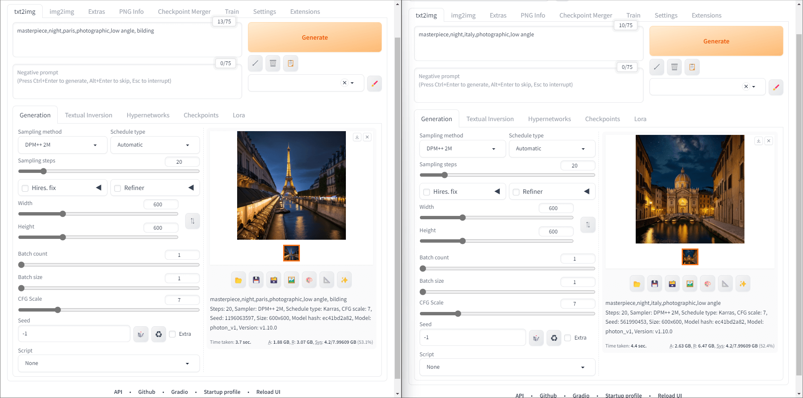Click clipboard styles icon in right window
Viewport: 803px width, 398px height.
[x=692, y=67]
